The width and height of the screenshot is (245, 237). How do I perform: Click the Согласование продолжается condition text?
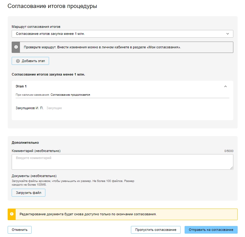pos(70,95)
